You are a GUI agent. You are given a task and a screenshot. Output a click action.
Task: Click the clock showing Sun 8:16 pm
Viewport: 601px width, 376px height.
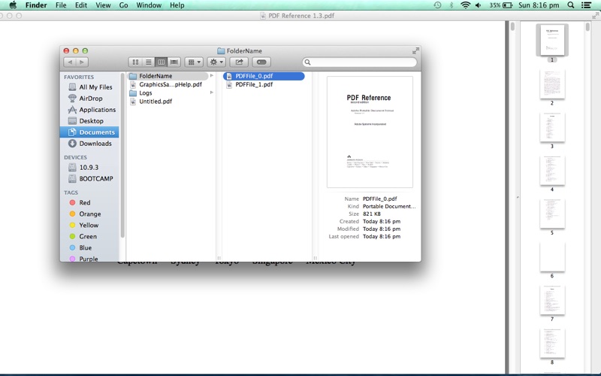tap(539, 5)
